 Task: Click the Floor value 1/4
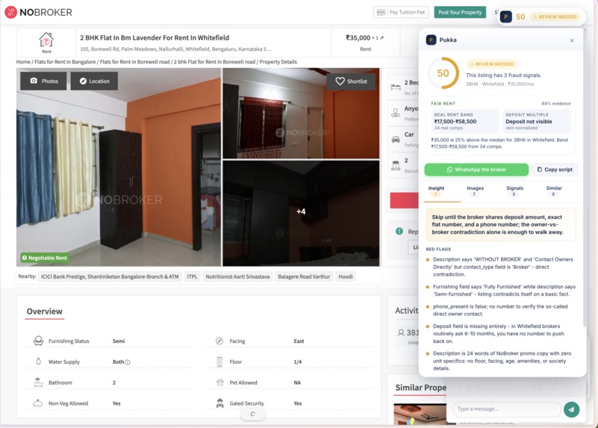point(297,362)
